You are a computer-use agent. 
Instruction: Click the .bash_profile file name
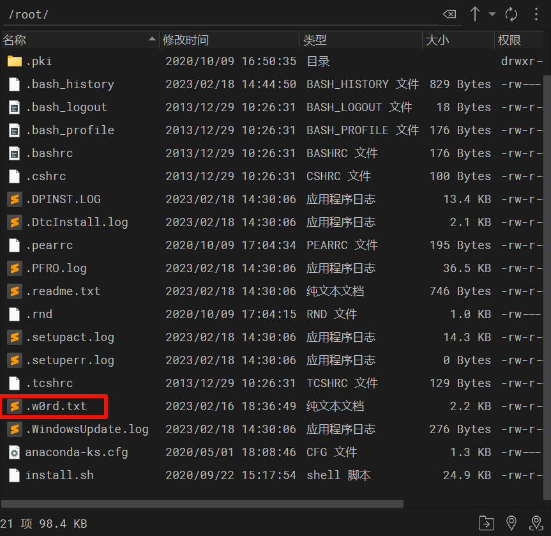70,130
